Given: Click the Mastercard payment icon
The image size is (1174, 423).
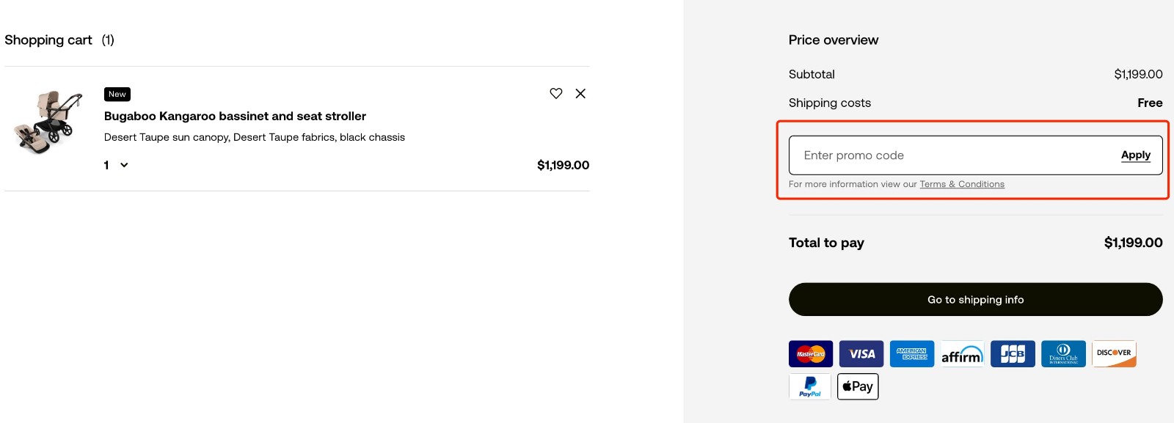Looking at the screenshot, I should 810,353.
